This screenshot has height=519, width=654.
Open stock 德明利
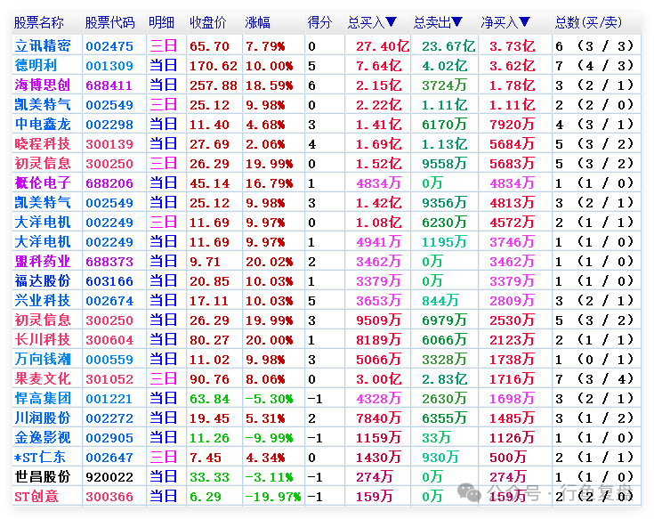click(36, 66)
